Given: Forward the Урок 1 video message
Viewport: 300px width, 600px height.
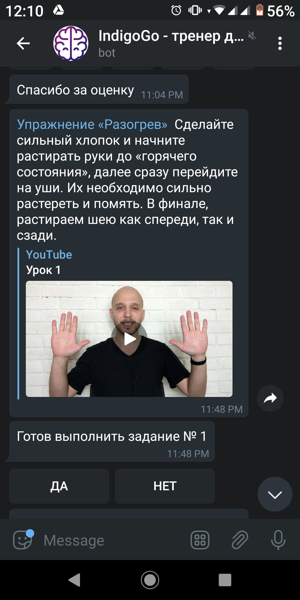Looking at the screenshot, I should (x=270, y=398).
